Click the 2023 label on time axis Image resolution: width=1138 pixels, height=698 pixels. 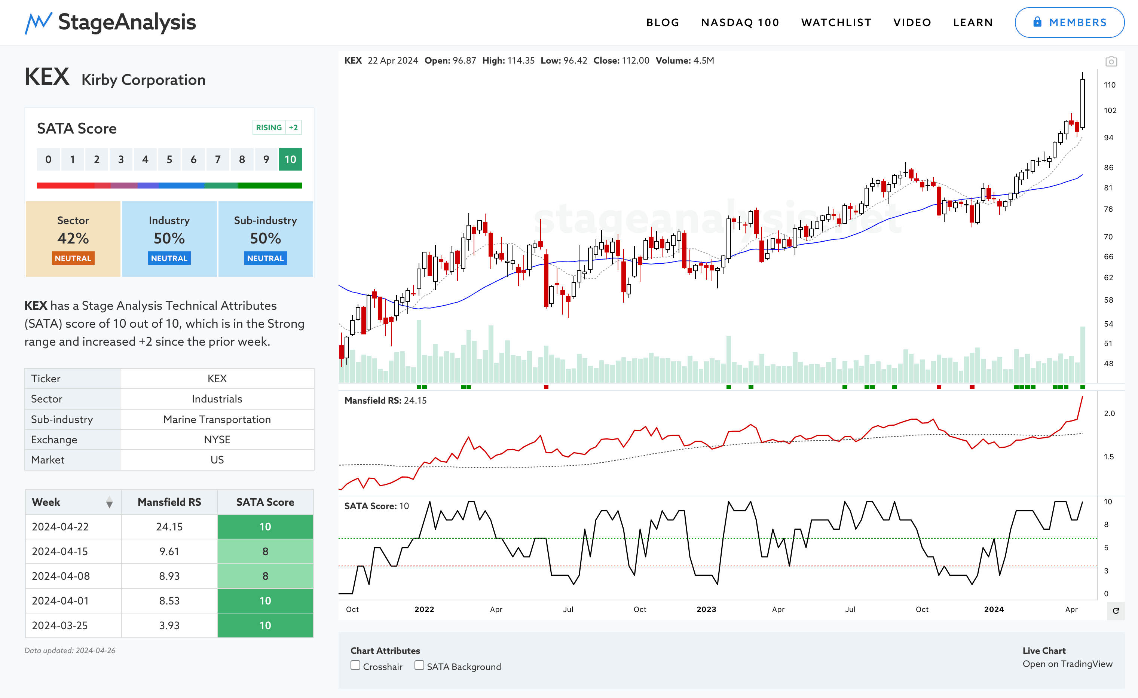[x=707, y=609]
